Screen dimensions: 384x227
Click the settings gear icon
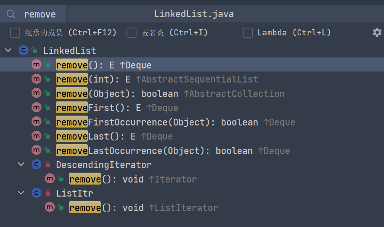(x=377, y=32)
